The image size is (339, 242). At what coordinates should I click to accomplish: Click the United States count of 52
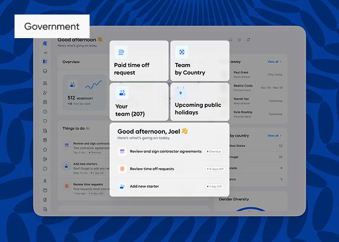point(281,146)
